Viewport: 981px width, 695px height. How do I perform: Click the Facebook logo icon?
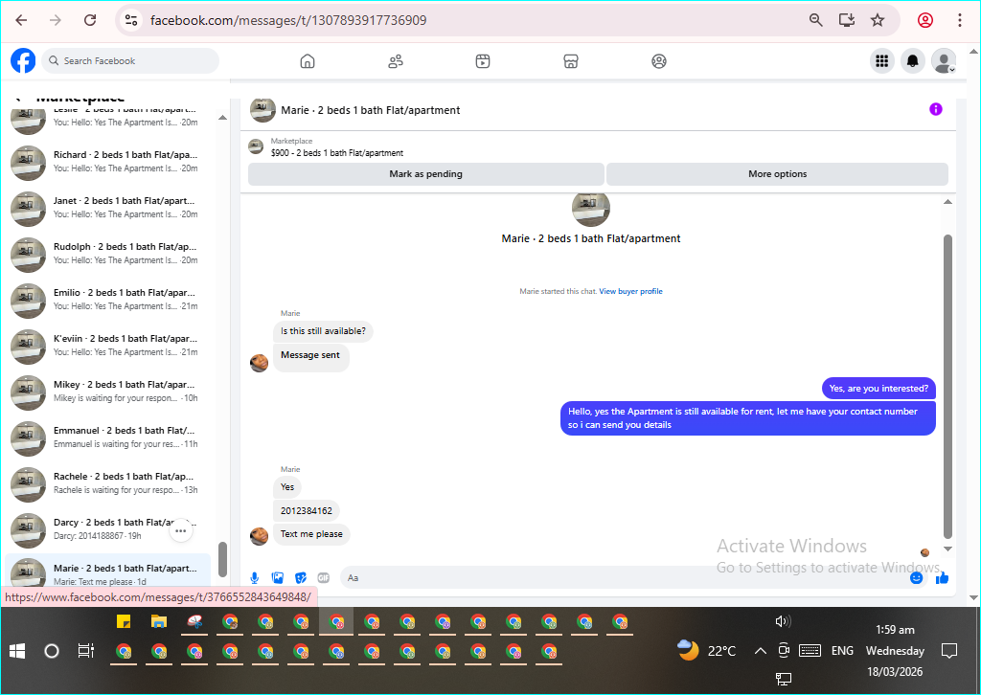click(23, 60)
